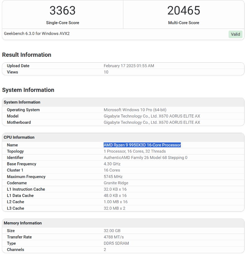Click the Geekbench 6.3.0 for Windows AVX2 text
The image size is (247, 255).
click(x=37, y=34)
